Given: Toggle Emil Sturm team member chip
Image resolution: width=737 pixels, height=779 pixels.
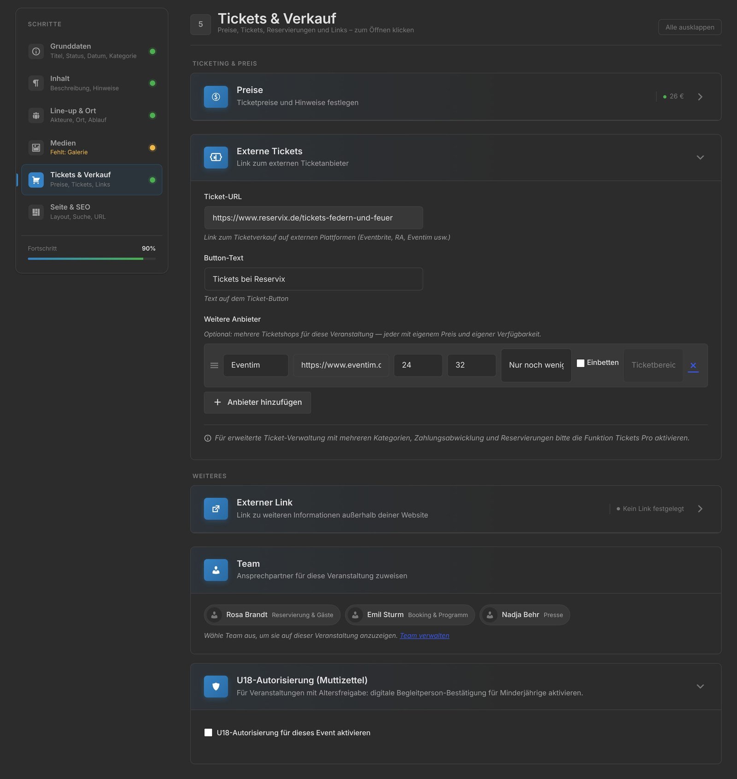Looking at the screenshot, I should click(x=410, y=615).
